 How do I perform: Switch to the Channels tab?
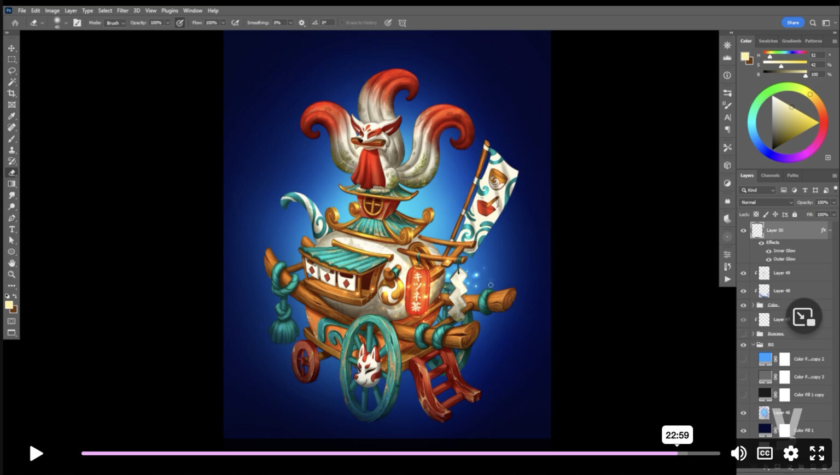click(x=769, y=175)
